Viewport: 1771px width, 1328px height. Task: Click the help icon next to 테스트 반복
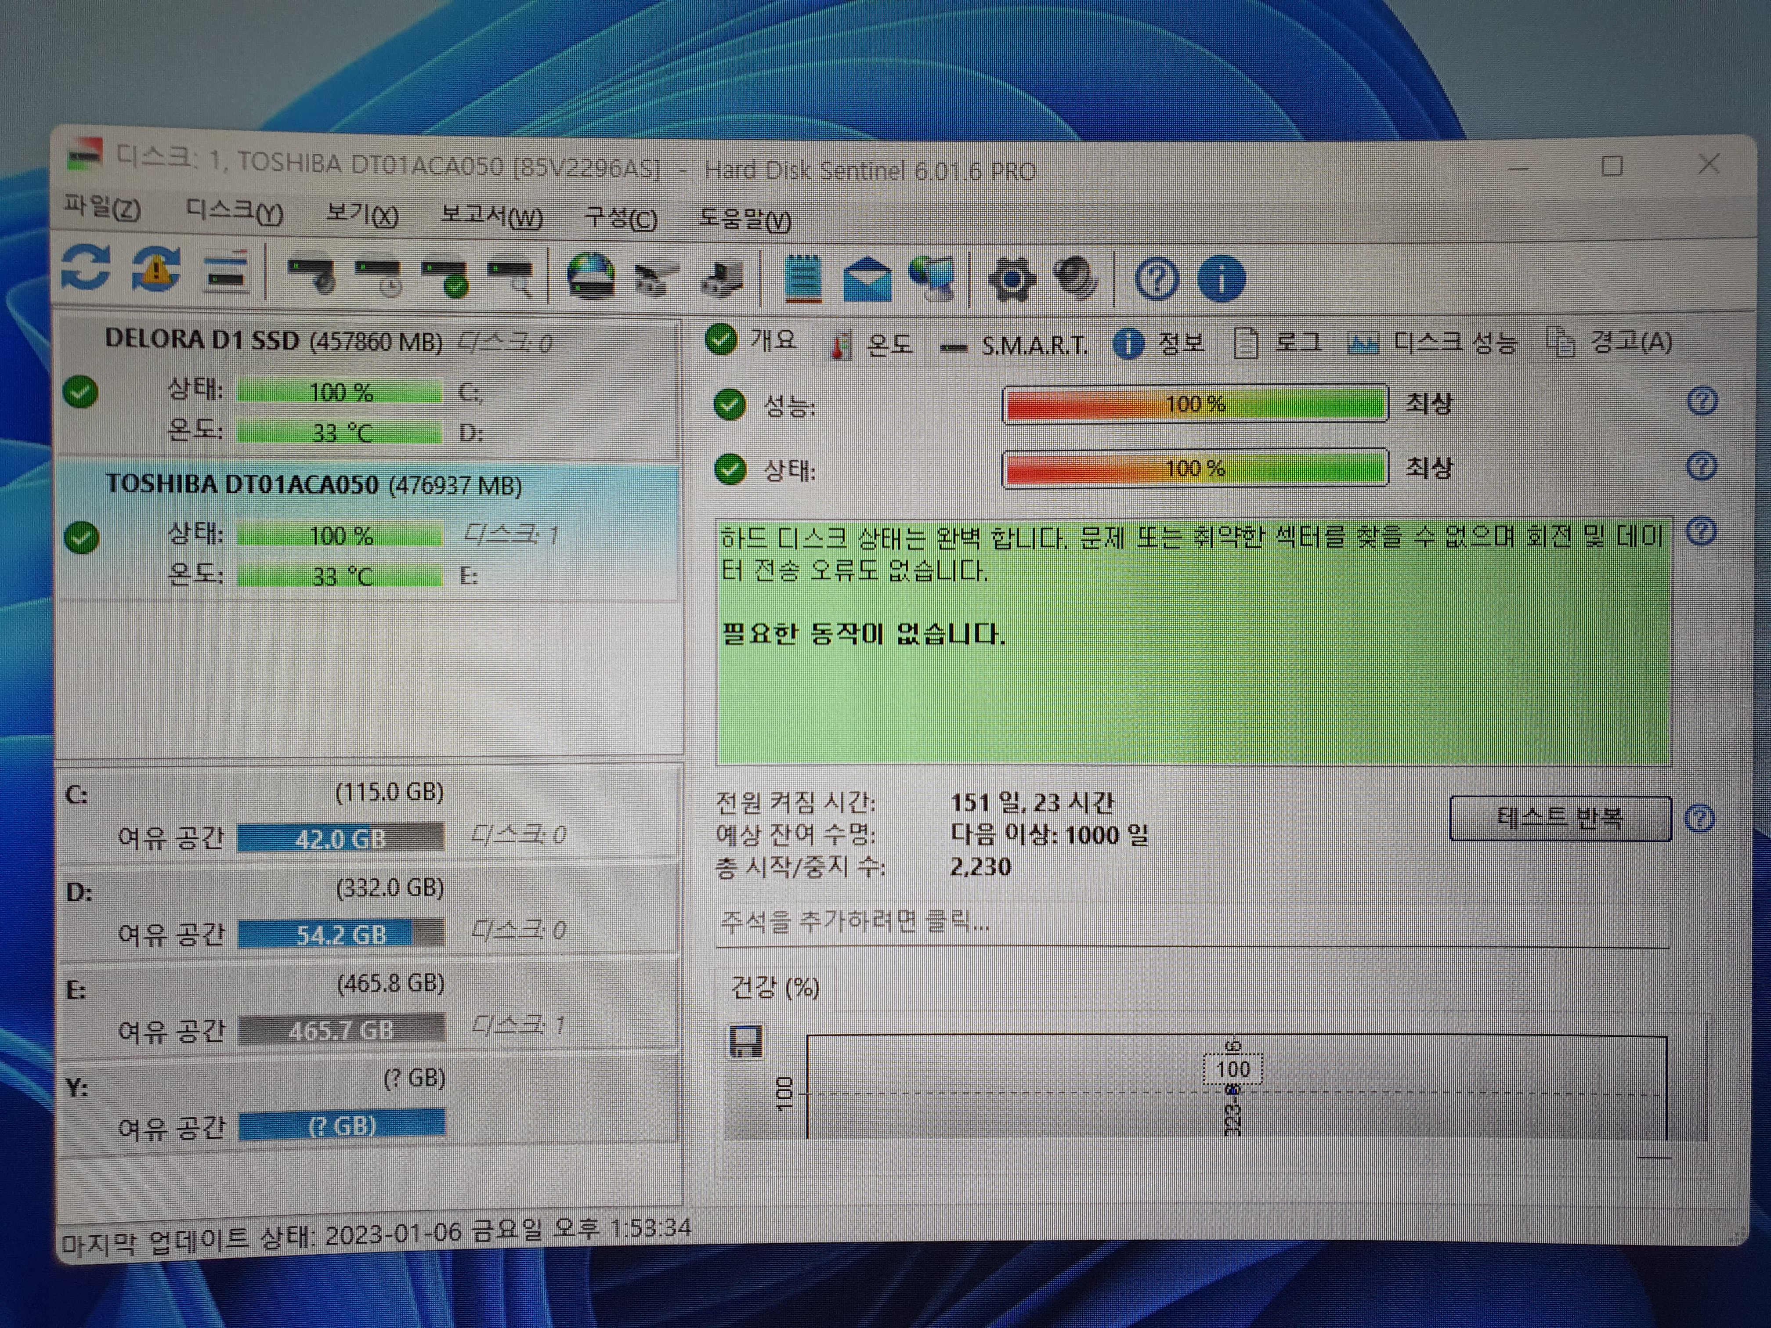point(1699,818)
